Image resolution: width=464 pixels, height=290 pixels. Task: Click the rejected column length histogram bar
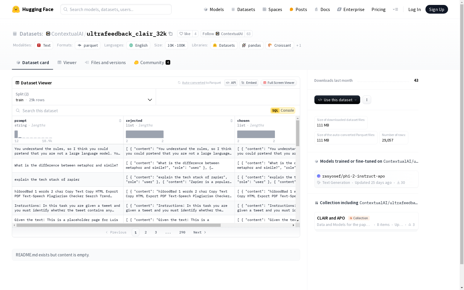click(x=145, y=134)
